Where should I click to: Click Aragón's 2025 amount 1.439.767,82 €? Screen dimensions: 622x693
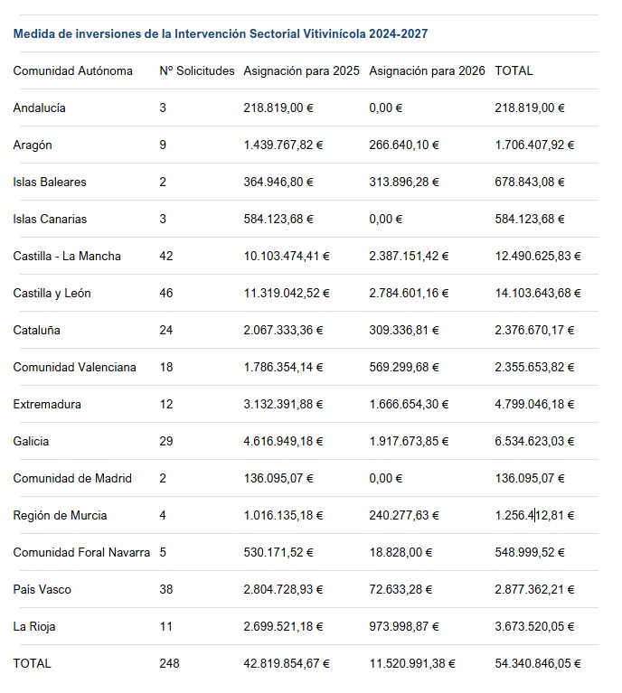click(x=283, y=145)
